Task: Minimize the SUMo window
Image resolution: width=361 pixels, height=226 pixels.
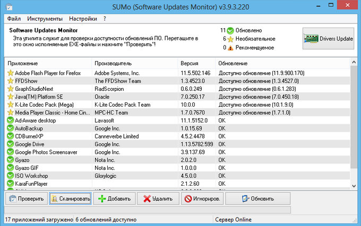Action: click(x=319, y=5)
